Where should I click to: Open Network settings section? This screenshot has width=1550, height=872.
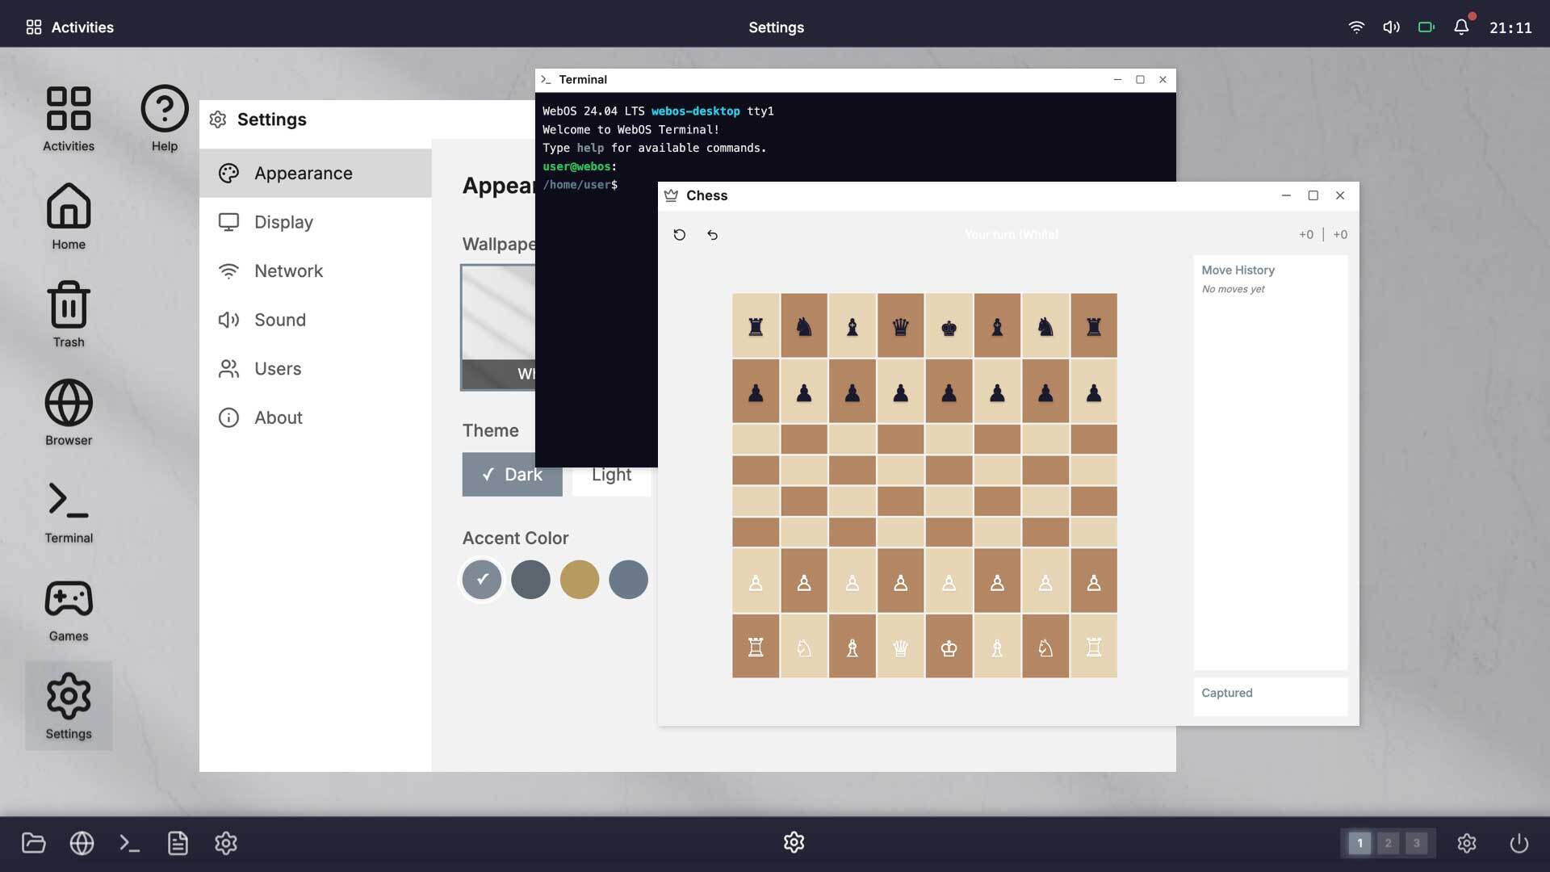coord(316,270)
